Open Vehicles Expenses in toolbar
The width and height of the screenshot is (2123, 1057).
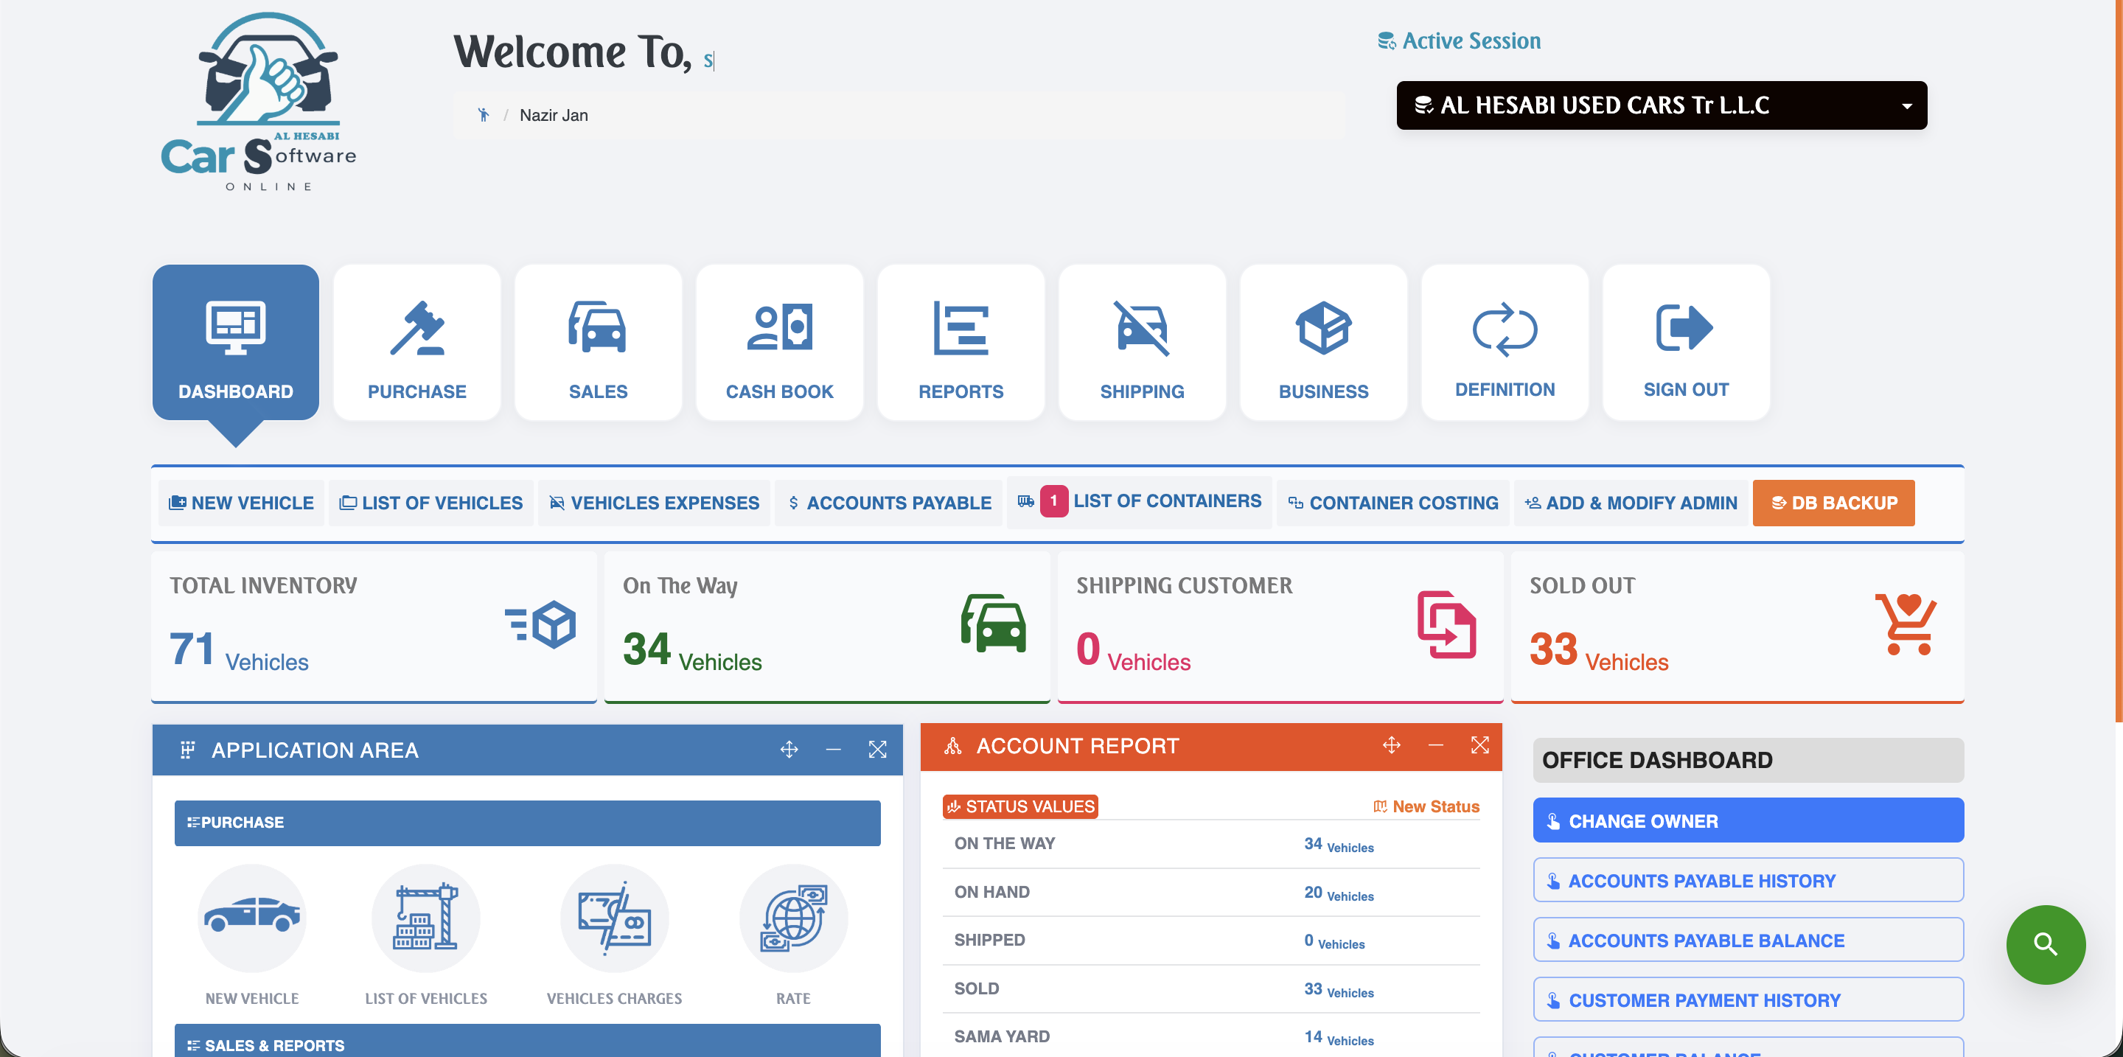click(655, 503)
